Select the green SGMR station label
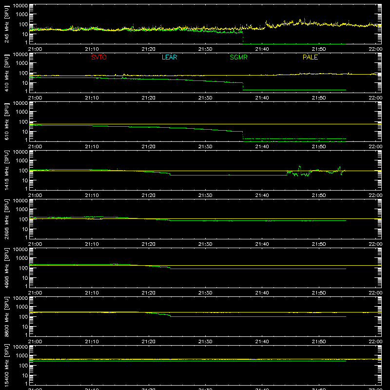This screenshot has height=390, width=390. point(238,57)
